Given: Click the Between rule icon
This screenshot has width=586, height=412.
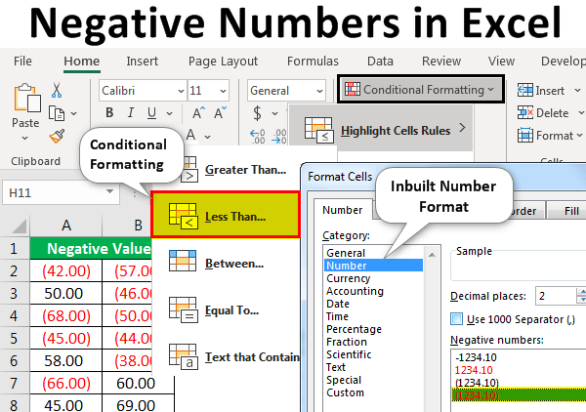Looking at the screenshot, I should (183, 261).
